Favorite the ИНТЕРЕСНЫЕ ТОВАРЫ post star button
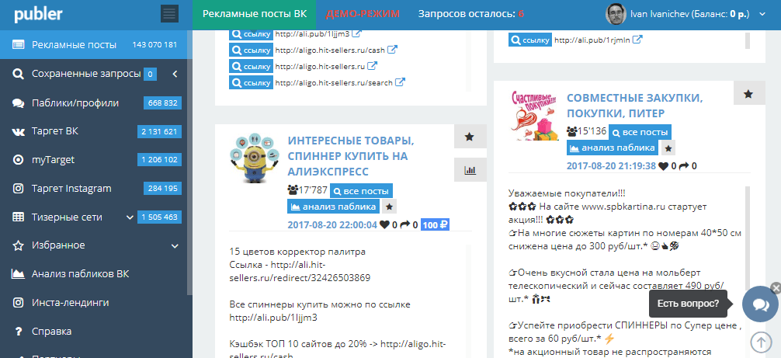 [x=470, y=137]
